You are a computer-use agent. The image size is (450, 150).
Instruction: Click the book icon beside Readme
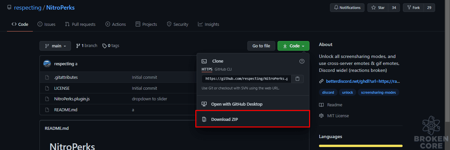coord(321,105)
